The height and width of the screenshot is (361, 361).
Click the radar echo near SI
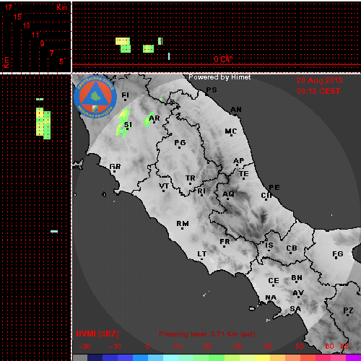coord(123,123)
